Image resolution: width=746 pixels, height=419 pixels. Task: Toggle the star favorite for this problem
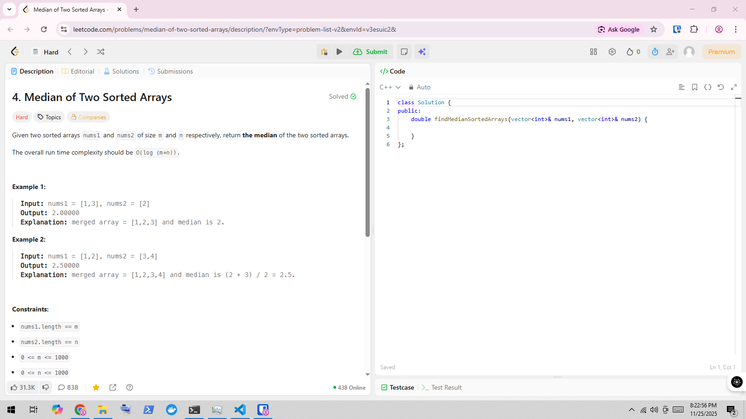pyautogui.click(x=96, y=387)
